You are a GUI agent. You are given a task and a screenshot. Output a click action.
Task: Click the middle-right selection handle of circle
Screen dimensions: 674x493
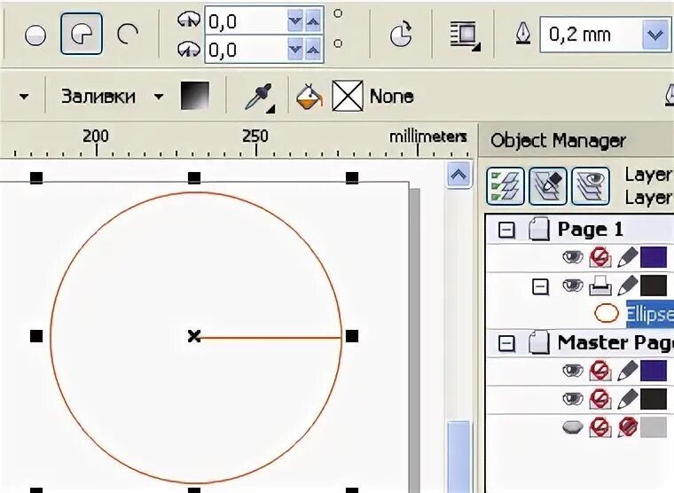tap(352, 336)
